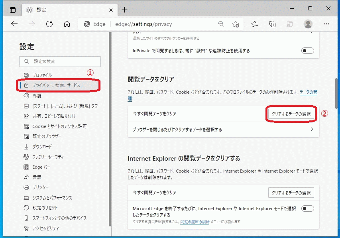The width and height of the screenshot is (340, 238).
Task: Open 設定のリセット section
Action: point(45,208)
